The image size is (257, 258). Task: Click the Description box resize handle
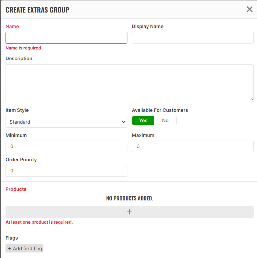click(251, 99)
